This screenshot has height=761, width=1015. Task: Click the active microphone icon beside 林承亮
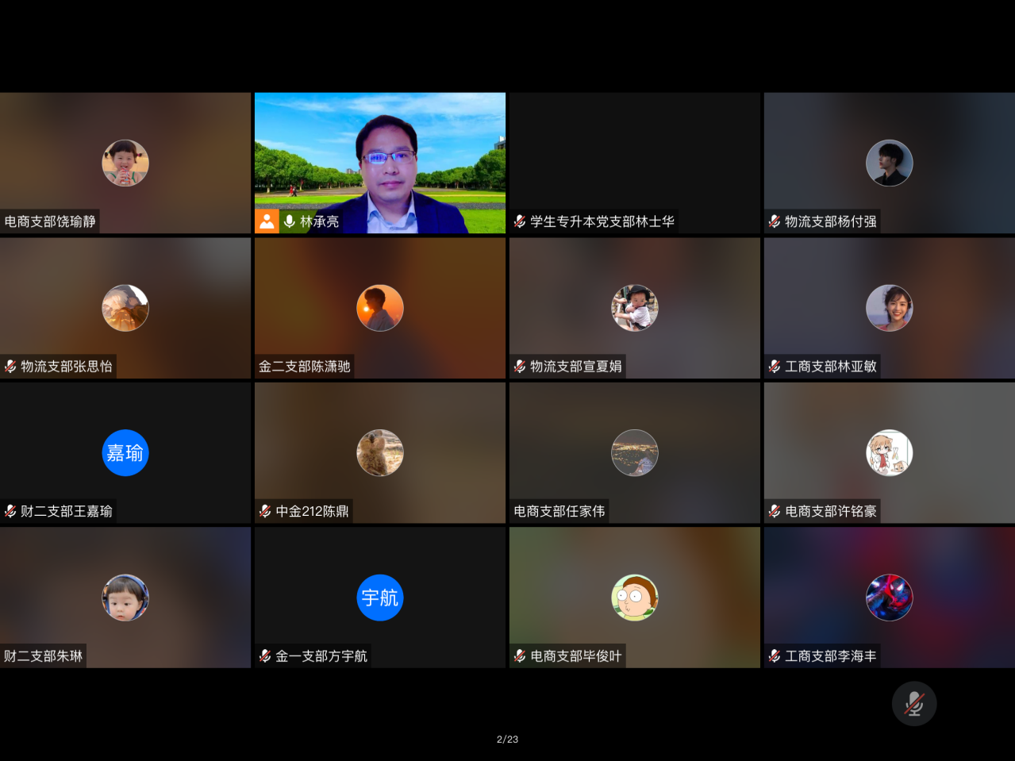[x=290, y=221]
